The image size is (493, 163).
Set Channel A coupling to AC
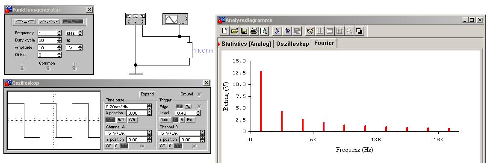tap(109, 146)
